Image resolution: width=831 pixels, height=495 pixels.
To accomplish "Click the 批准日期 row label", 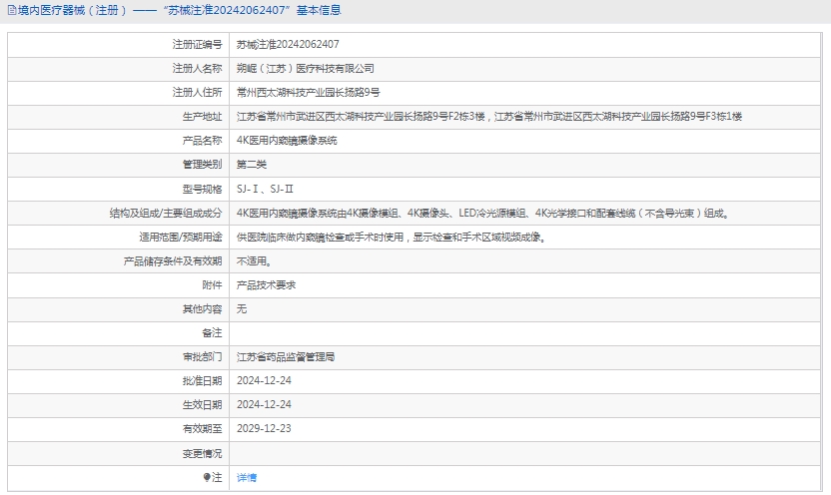I will point(202,381).
